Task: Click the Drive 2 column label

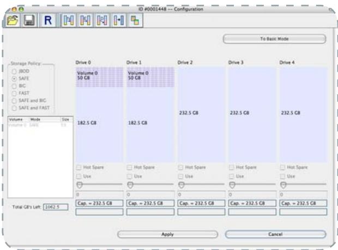Action: [185, 63]
